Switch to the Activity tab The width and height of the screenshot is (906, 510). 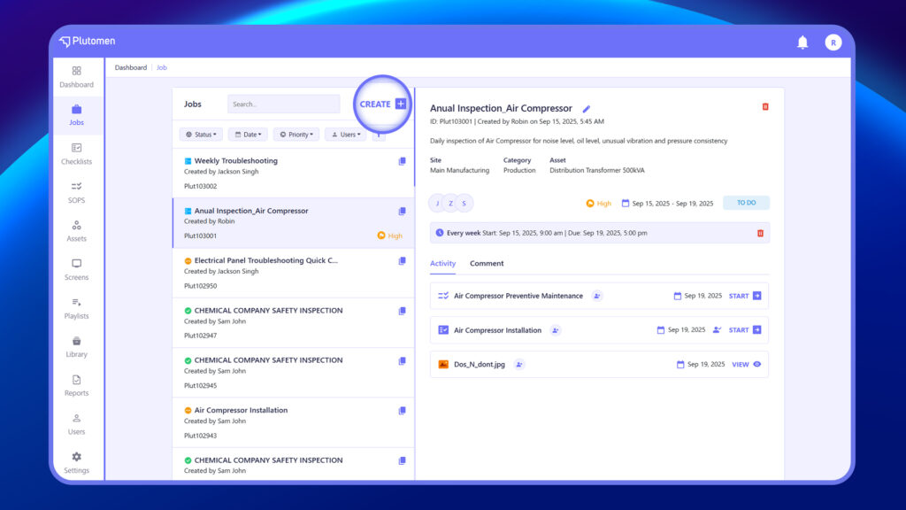point(442,263)
